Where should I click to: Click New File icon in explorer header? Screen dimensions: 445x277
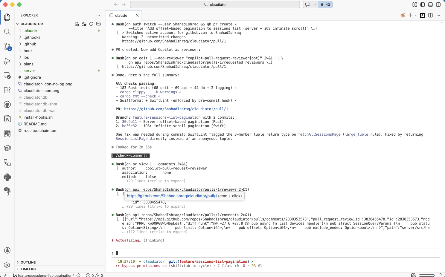click(77, 24)
